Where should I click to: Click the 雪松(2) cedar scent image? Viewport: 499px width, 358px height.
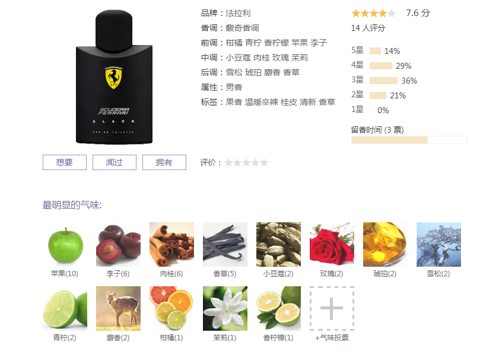coord(438,244)
